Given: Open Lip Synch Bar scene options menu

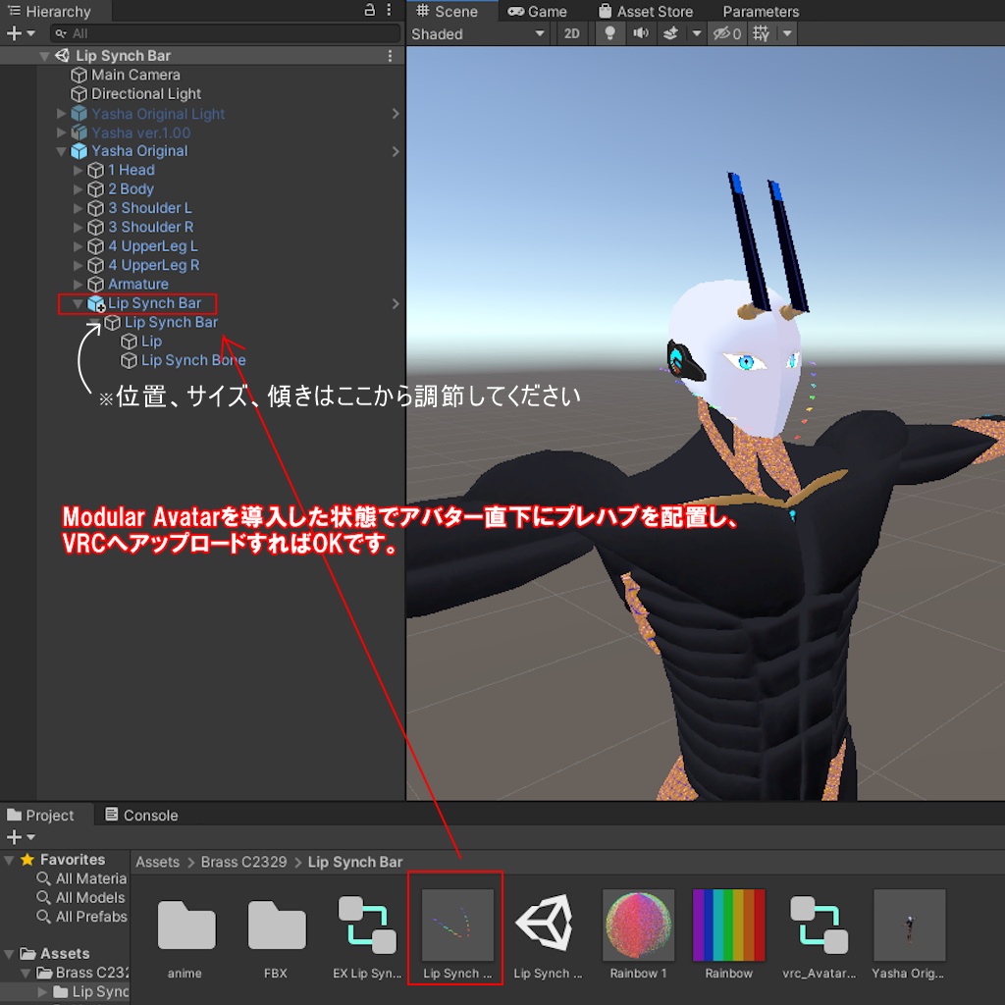Looking at the screenshot, I should 390,56.
